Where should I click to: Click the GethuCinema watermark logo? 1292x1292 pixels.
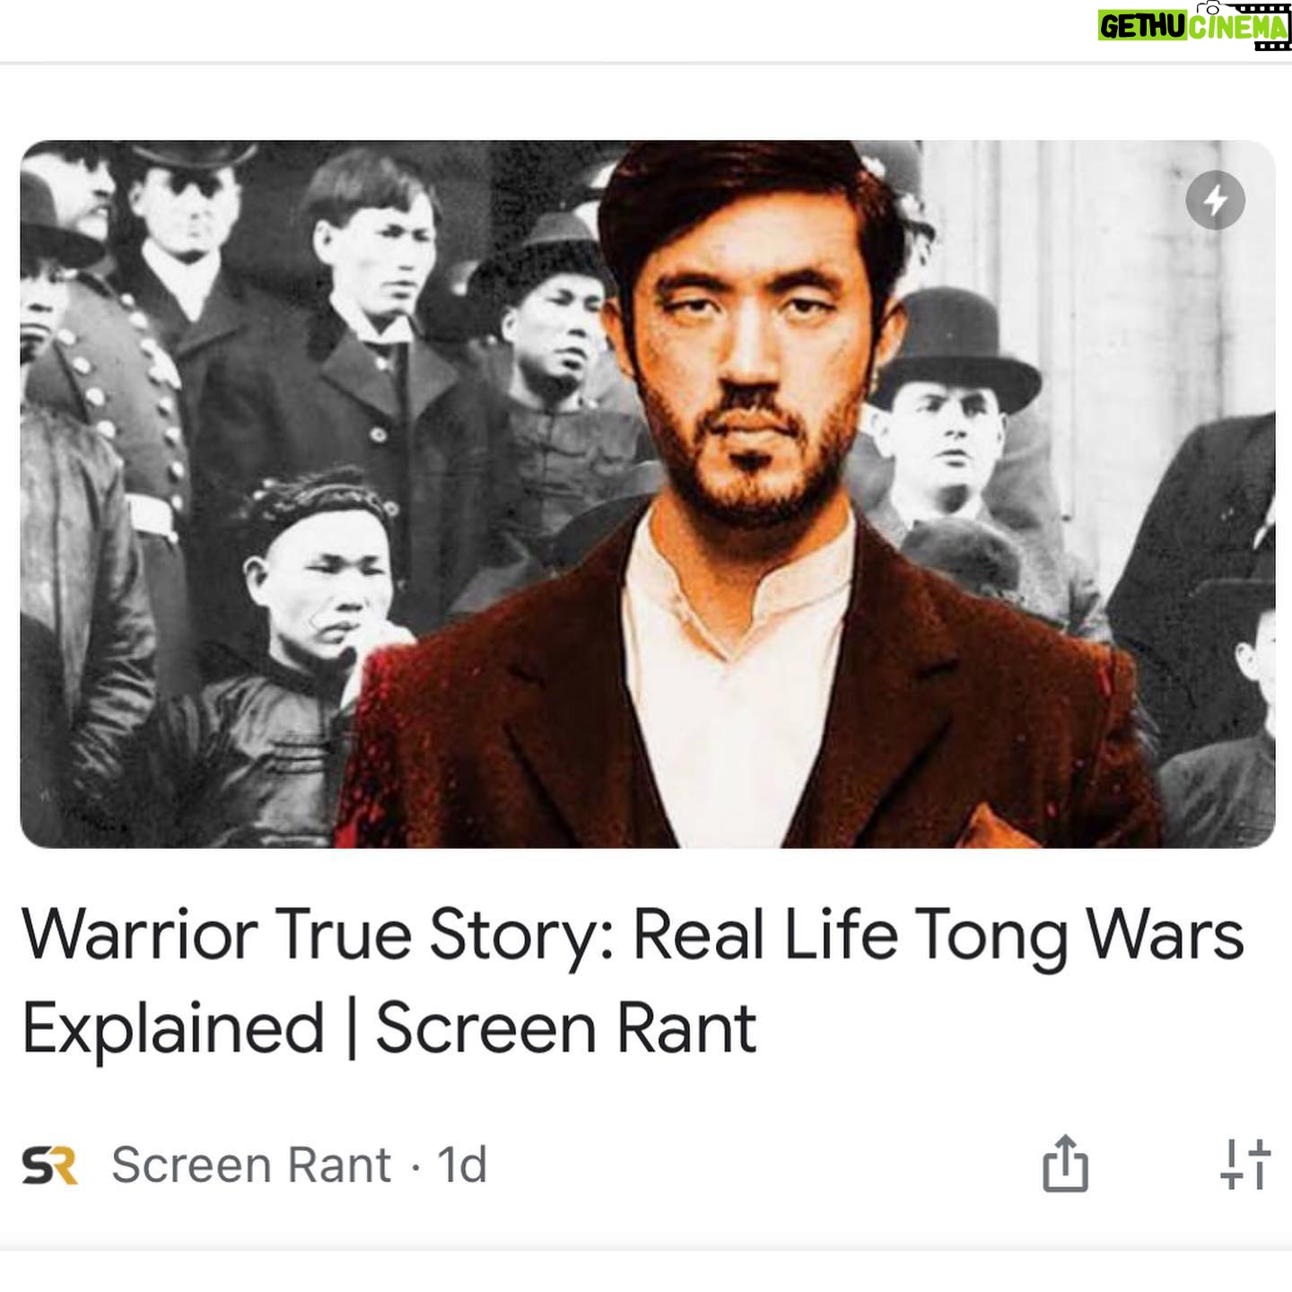(1194, 27)
